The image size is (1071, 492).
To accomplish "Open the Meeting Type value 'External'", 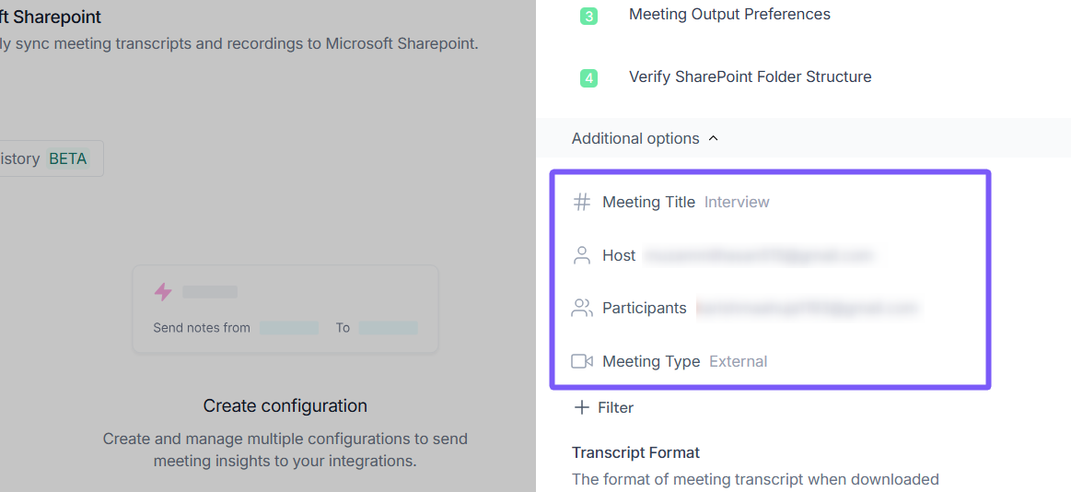I will [x=738, y=362].
